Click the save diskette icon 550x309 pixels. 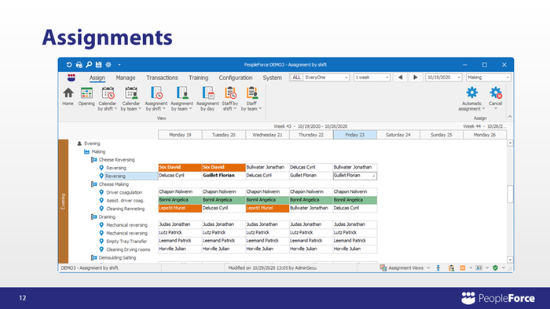[x=98, y=65]
